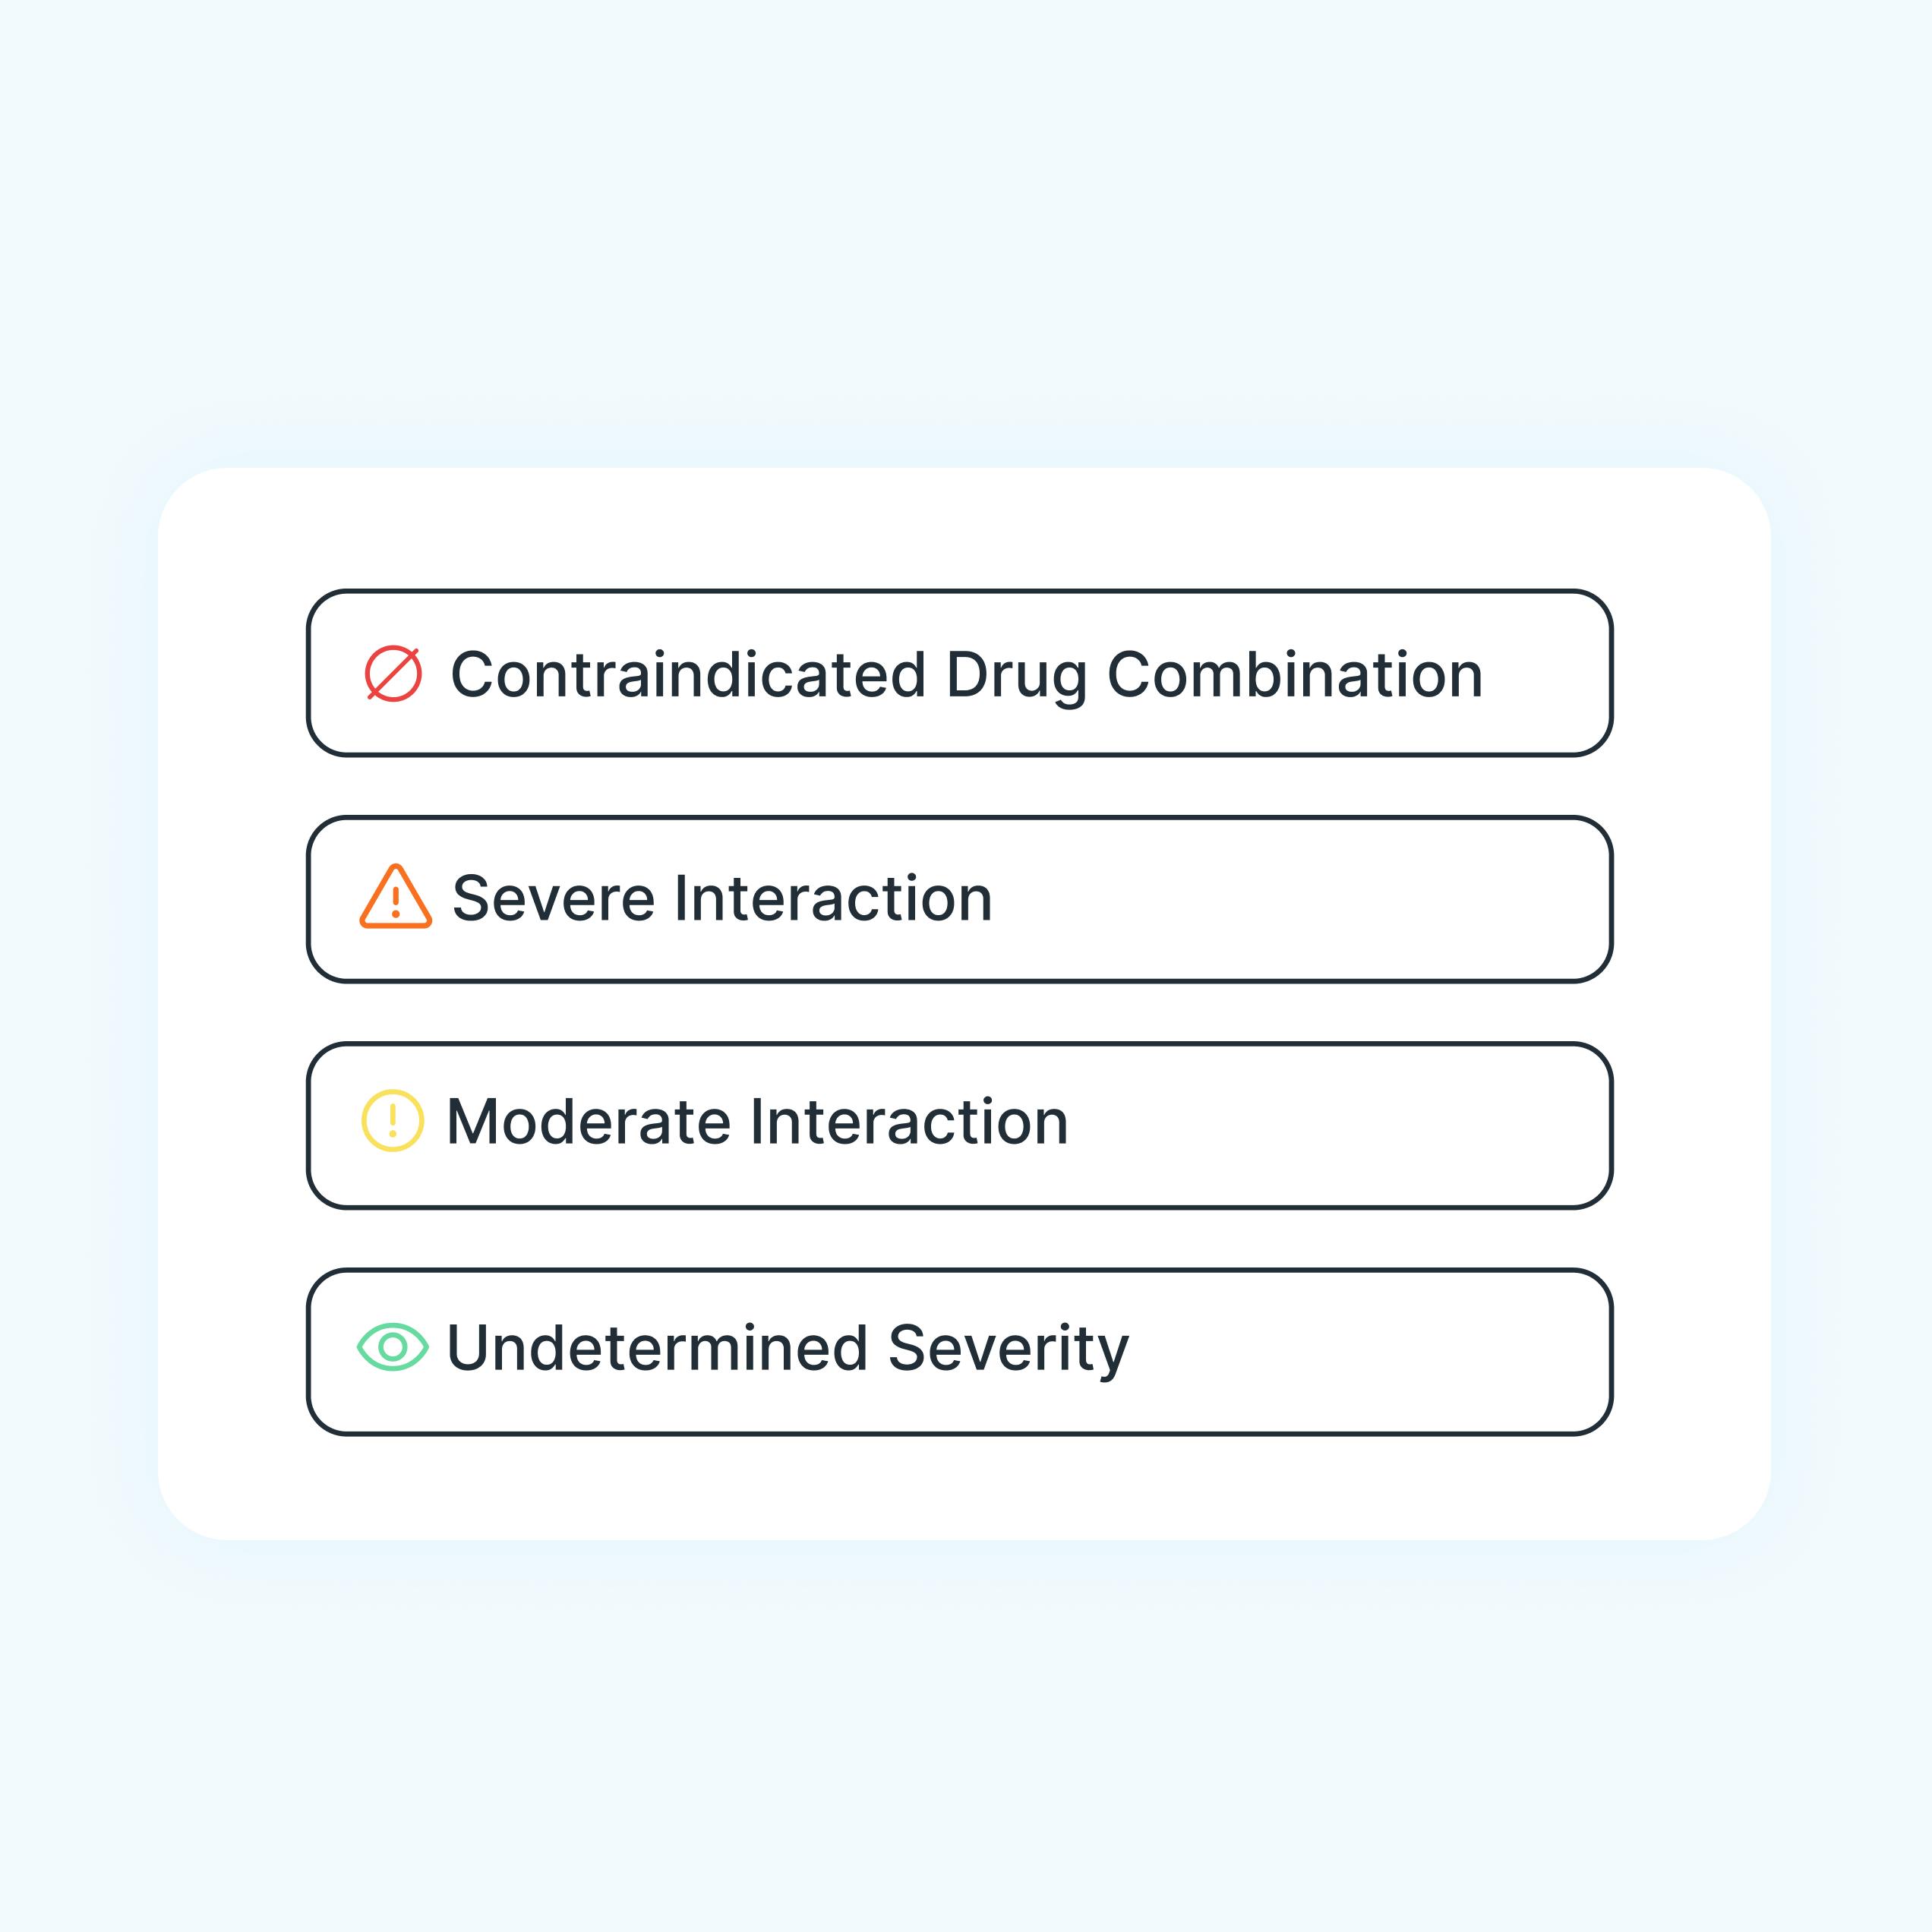The image size is (1932, 1932).
Task: Click the orange warning triangle icon
Action: tap(396, 896)
